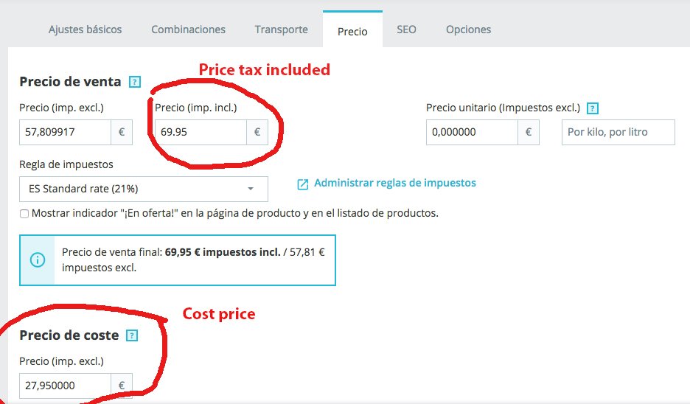The height and width of the screenshot is (404, 690).
Task: Click euro symbol next to tax-included price
Action: [x=257, y=132]
